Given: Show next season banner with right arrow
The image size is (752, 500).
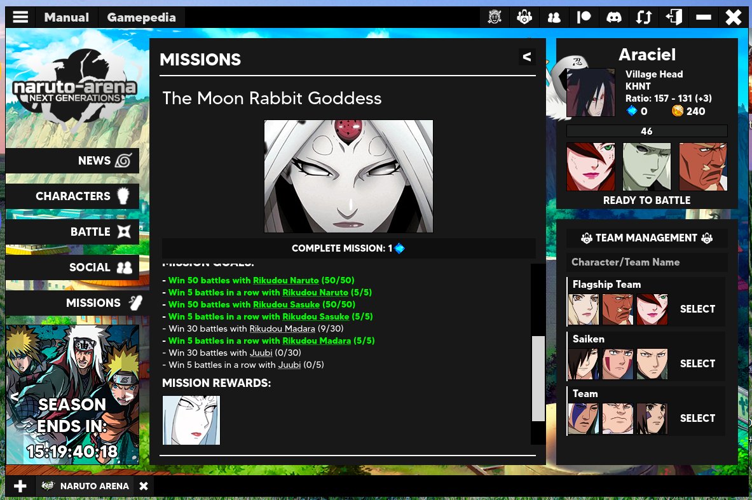Looking at the screenshot, I should tap(130, 396).
